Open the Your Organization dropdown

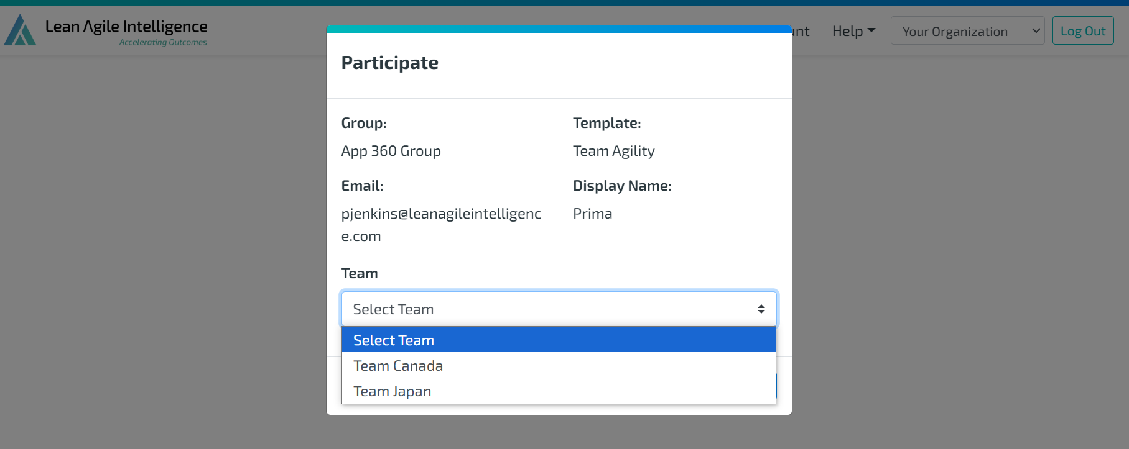pyautogui.click(x=967, y=31)
